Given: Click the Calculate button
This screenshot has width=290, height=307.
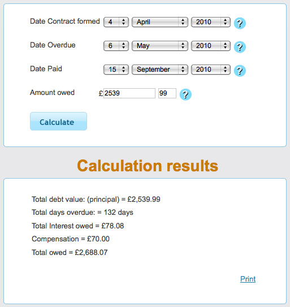Looking at the screenshot, I should (58, 122).
